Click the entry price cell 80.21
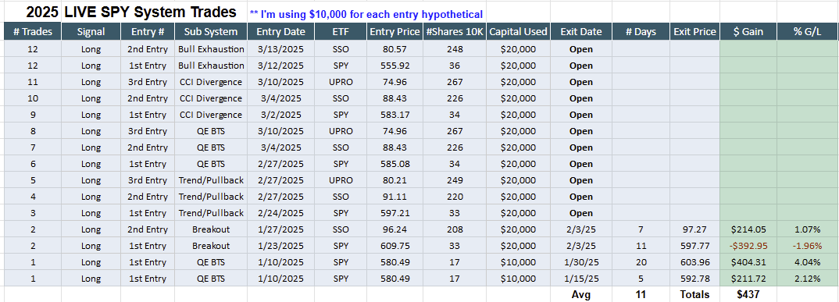The image size is (839, 302). (395, 180)
